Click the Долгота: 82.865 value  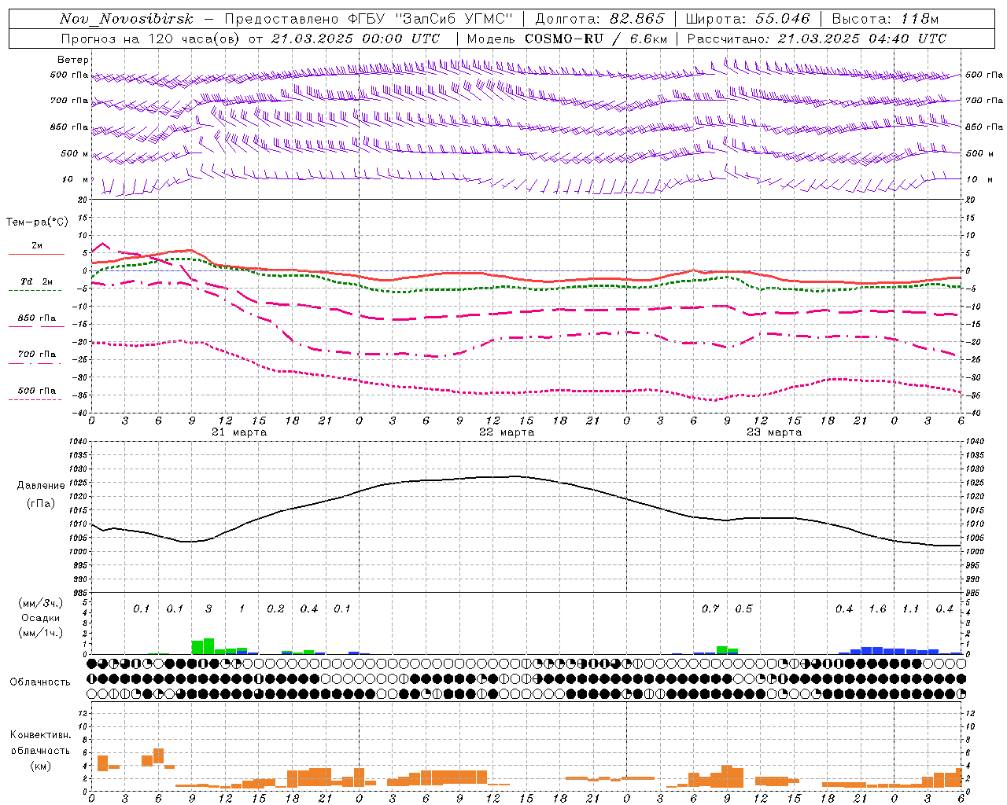(x=599, y=19)
